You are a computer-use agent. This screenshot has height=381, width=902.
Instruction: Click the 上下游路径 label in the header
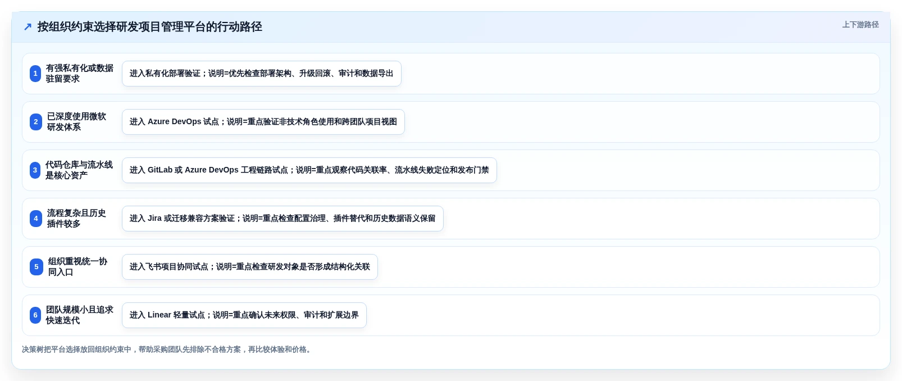860,25
